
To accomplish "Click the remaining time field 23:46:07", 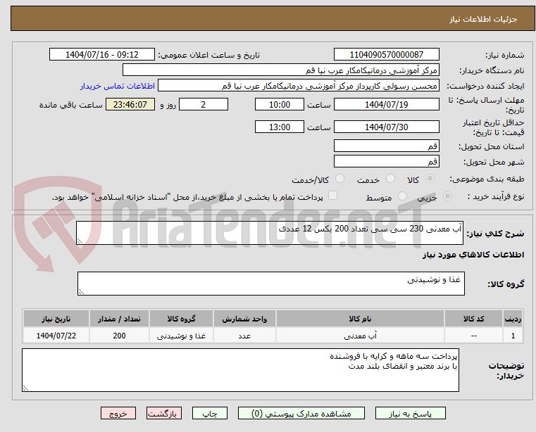I will pyautogui.click(x=130, y=104).
